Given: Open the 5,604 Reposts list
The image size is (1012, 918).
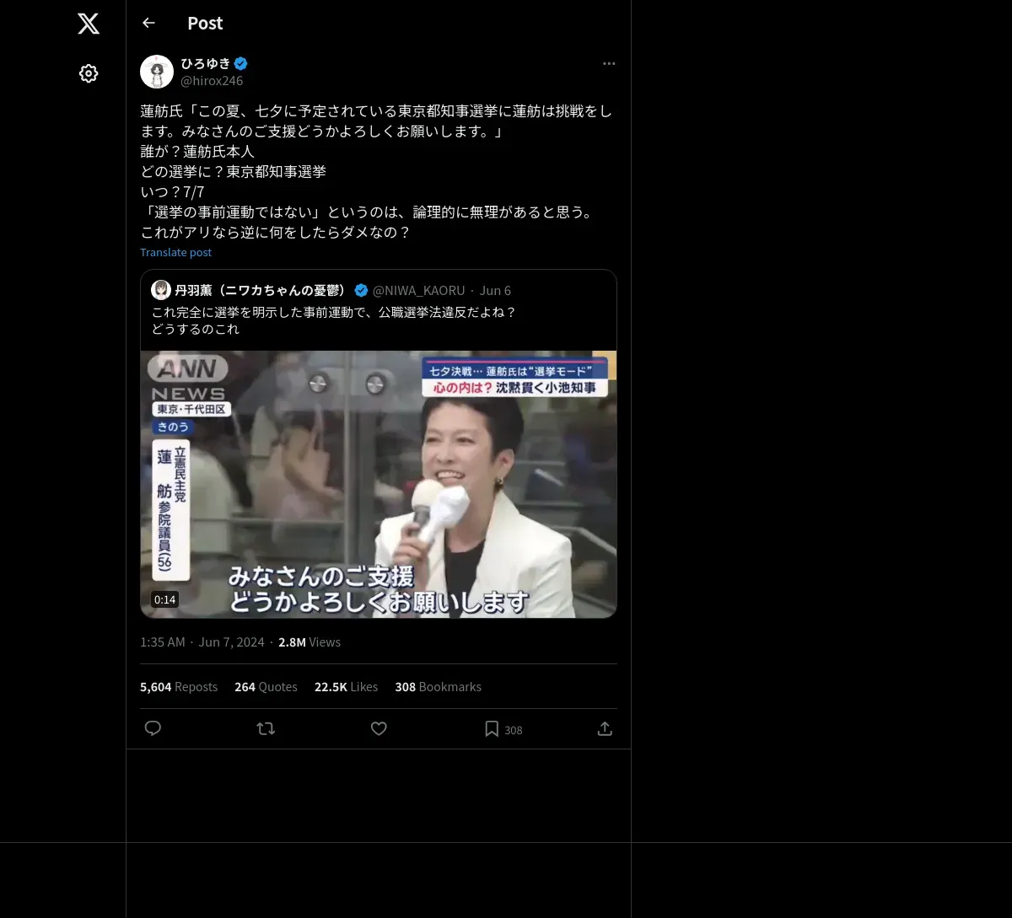Looking at the screenshot, I should point(179,687).
